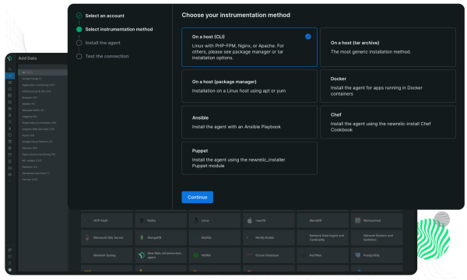Select On a host (package manager) option
This screenshot has height=280, width=467.
pyautogui.click(x=249, y=86)
